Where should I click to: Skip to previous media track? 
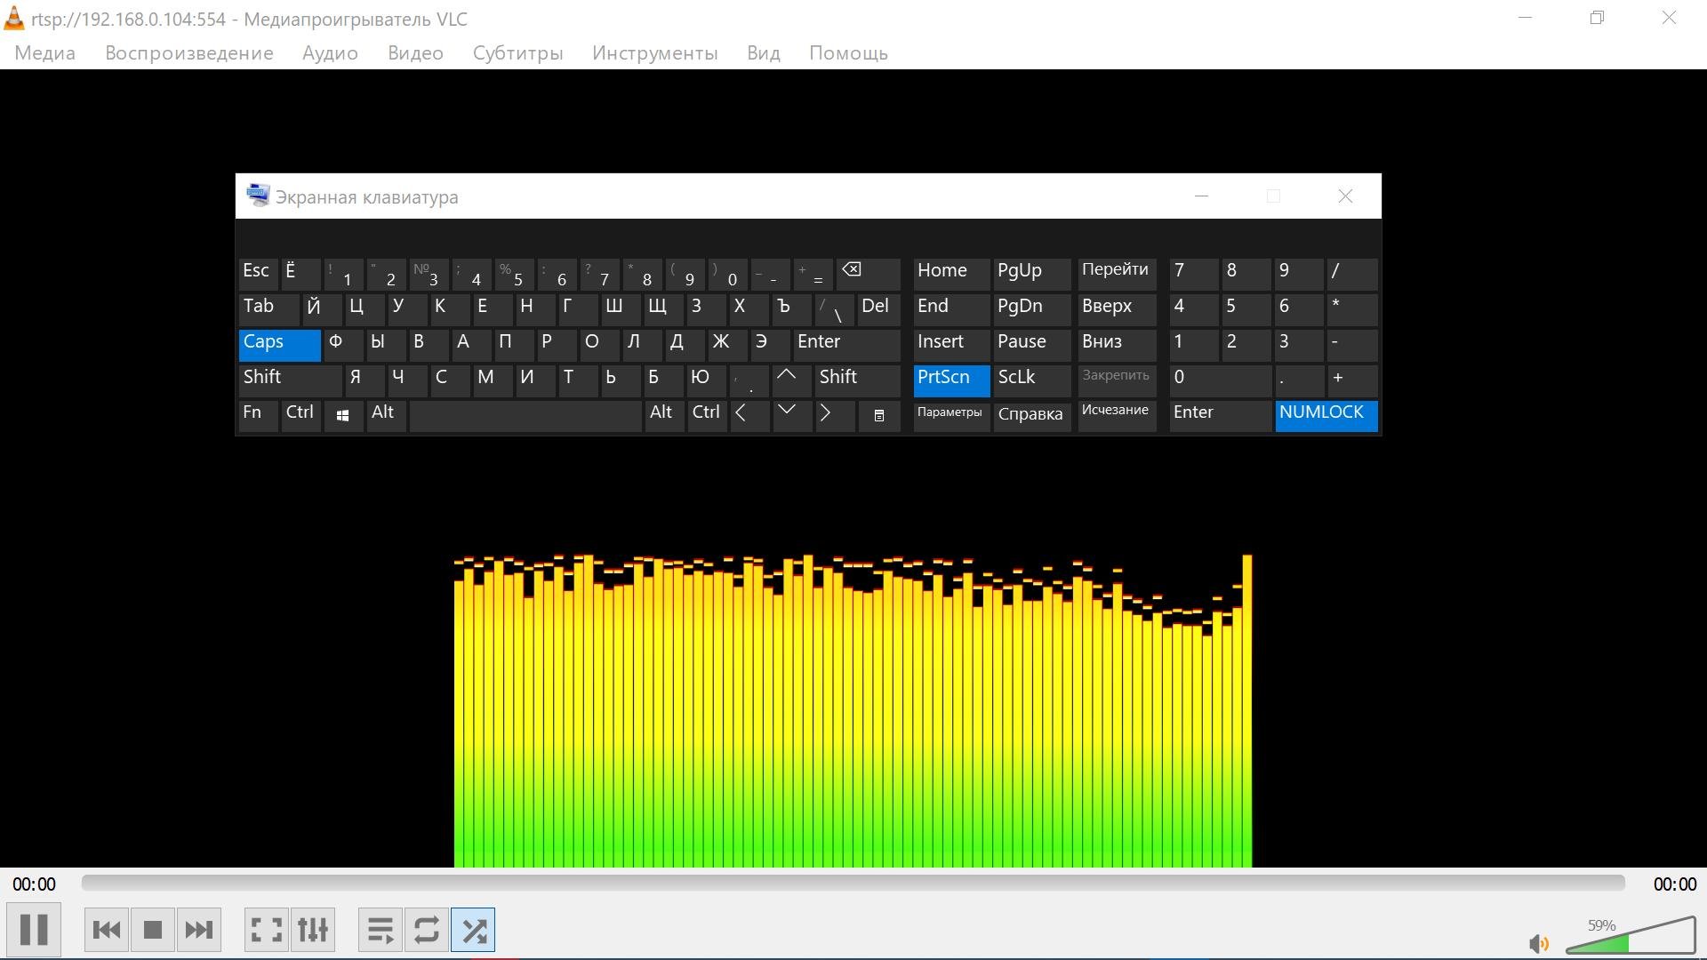click(x=107, y=930)
